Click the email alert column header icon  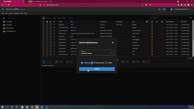(x=47, y=21)
